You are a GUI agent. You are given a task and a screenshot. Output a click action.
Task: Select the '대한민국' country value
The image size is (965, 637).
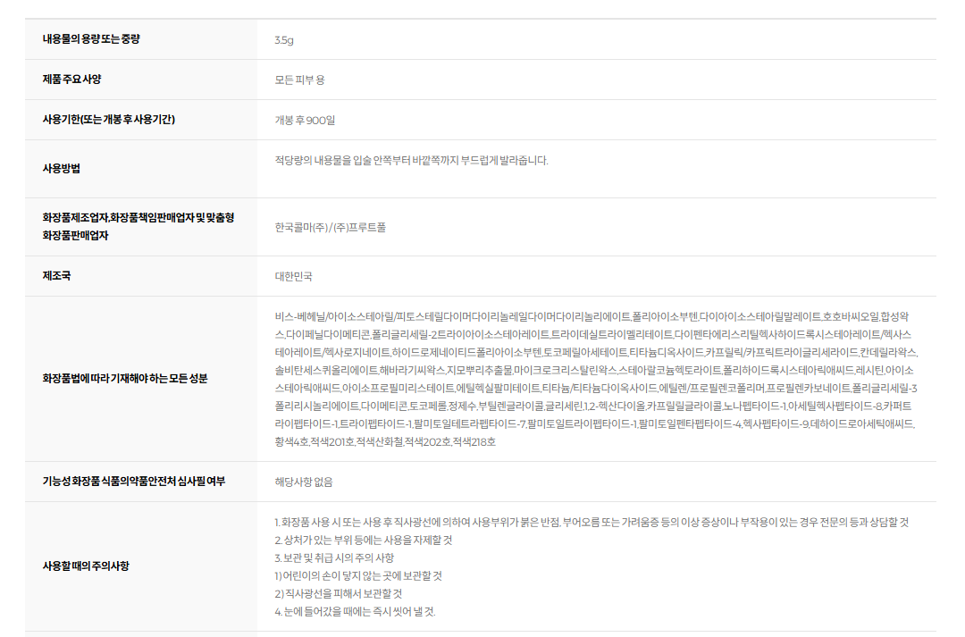click(294, 276)
